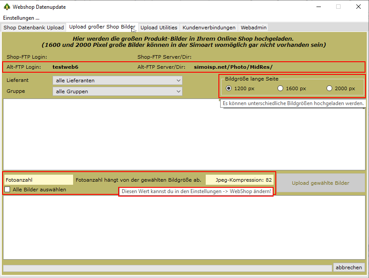Click the abbrechen button
The width and height of the screenshot is (369, 278).
[x=348, y=267]
